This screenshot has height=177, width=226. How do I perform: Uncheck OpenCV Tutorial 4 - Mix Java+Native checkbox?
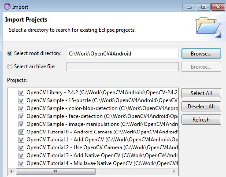click(x=21, y=163)
